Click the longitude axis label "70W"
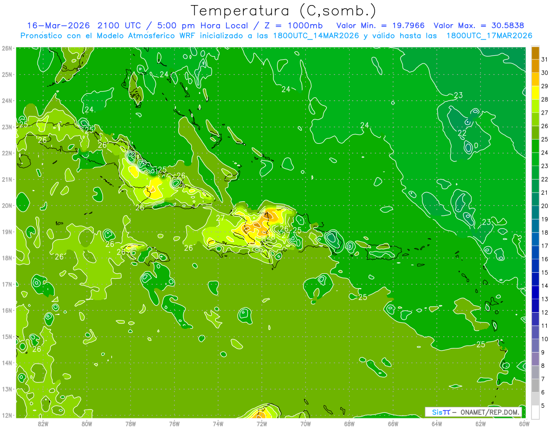 [305, 424]
